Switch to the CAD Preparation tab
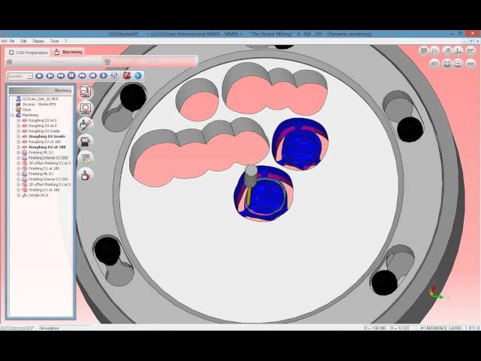Image resolution: width=481 pixels, height=361 pixels. [x=29, y=53]
